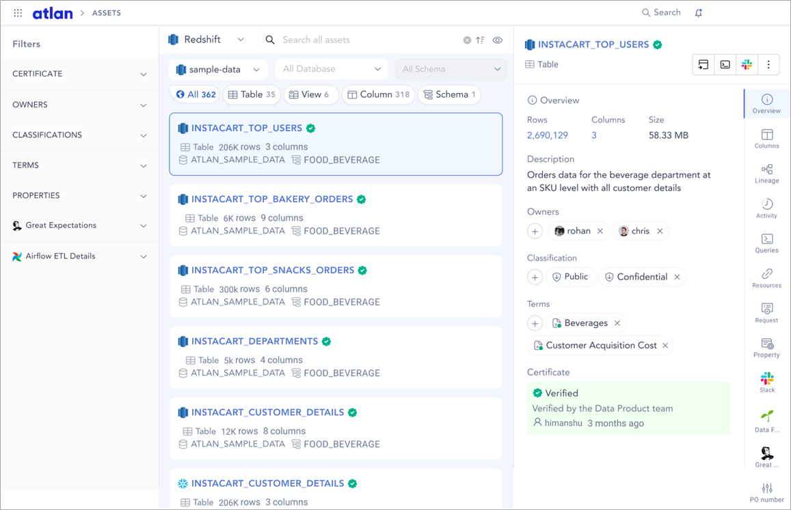This screenshot has width=791, height=510.
Task: Remove the Beverages term
Action: coord(617,323)
